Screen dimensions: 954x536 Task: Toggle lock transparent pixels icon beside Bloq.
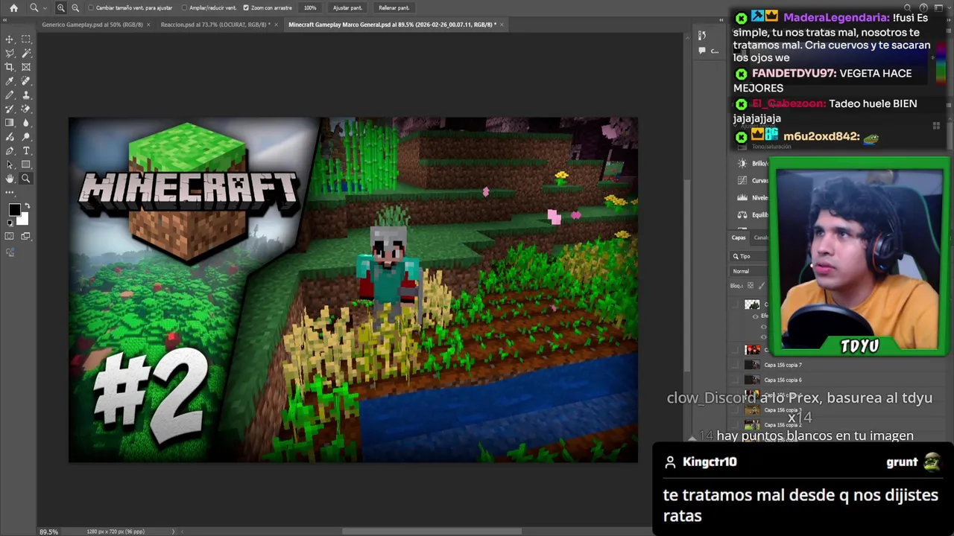click(751, 286)
